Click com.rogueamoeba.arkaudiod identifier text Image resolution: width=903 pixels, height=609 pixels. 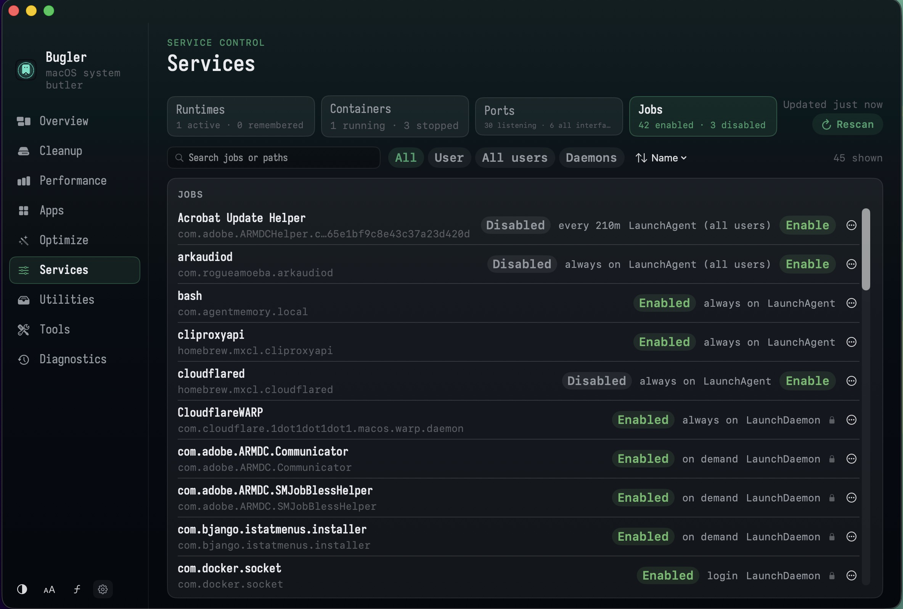coord(255,273)
